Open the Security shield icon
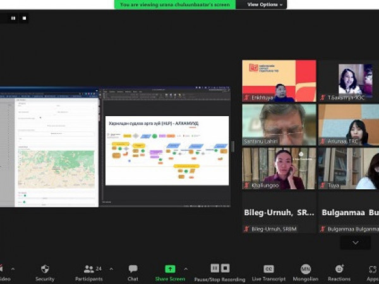 click(44, 269)
